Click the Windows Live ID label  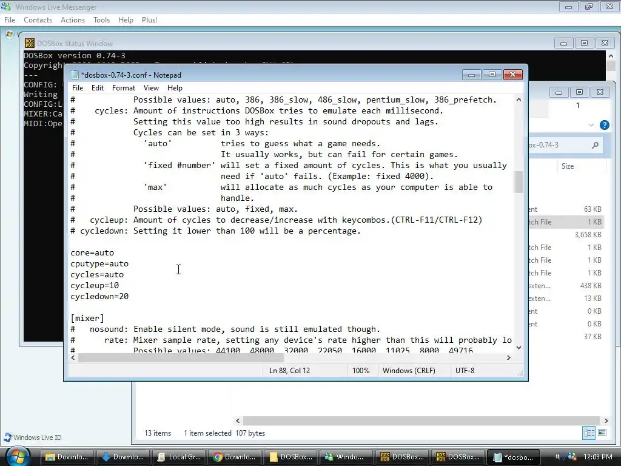[38, 437]
